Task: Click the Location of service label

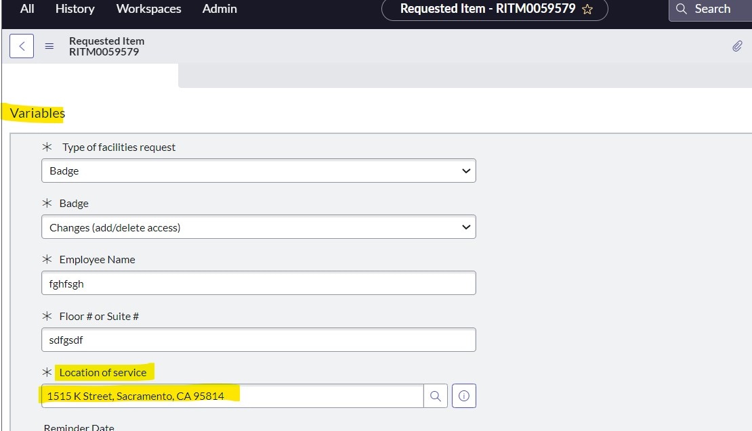Action: click(103, 372)
